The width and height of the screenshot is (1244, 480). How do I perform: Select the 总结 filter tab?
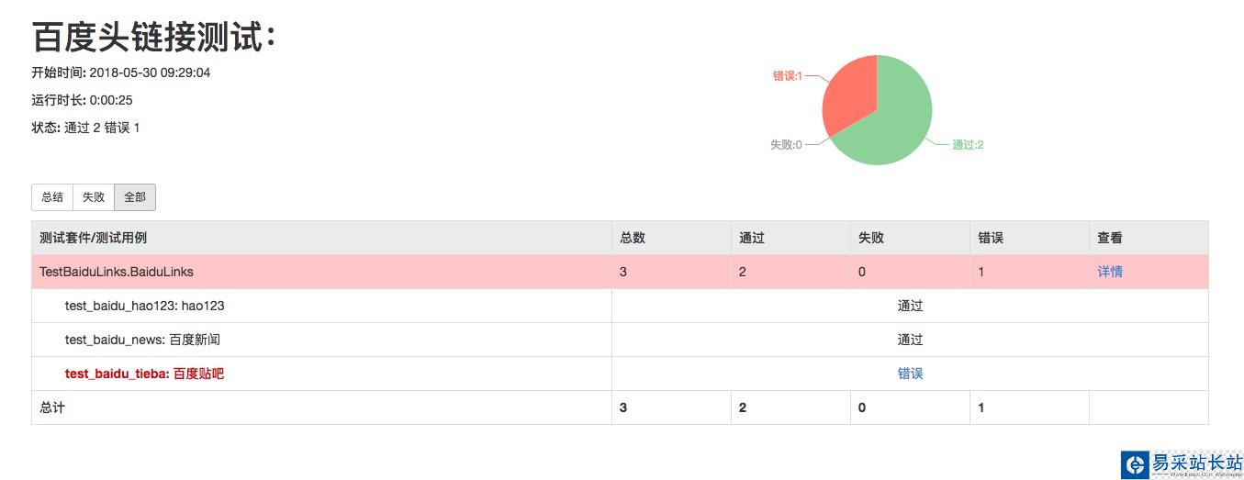(52, 196)
